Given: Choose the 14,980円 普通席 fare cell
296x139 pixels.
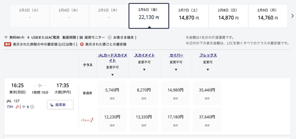Looking at the screenshot, I should [175, 93].
